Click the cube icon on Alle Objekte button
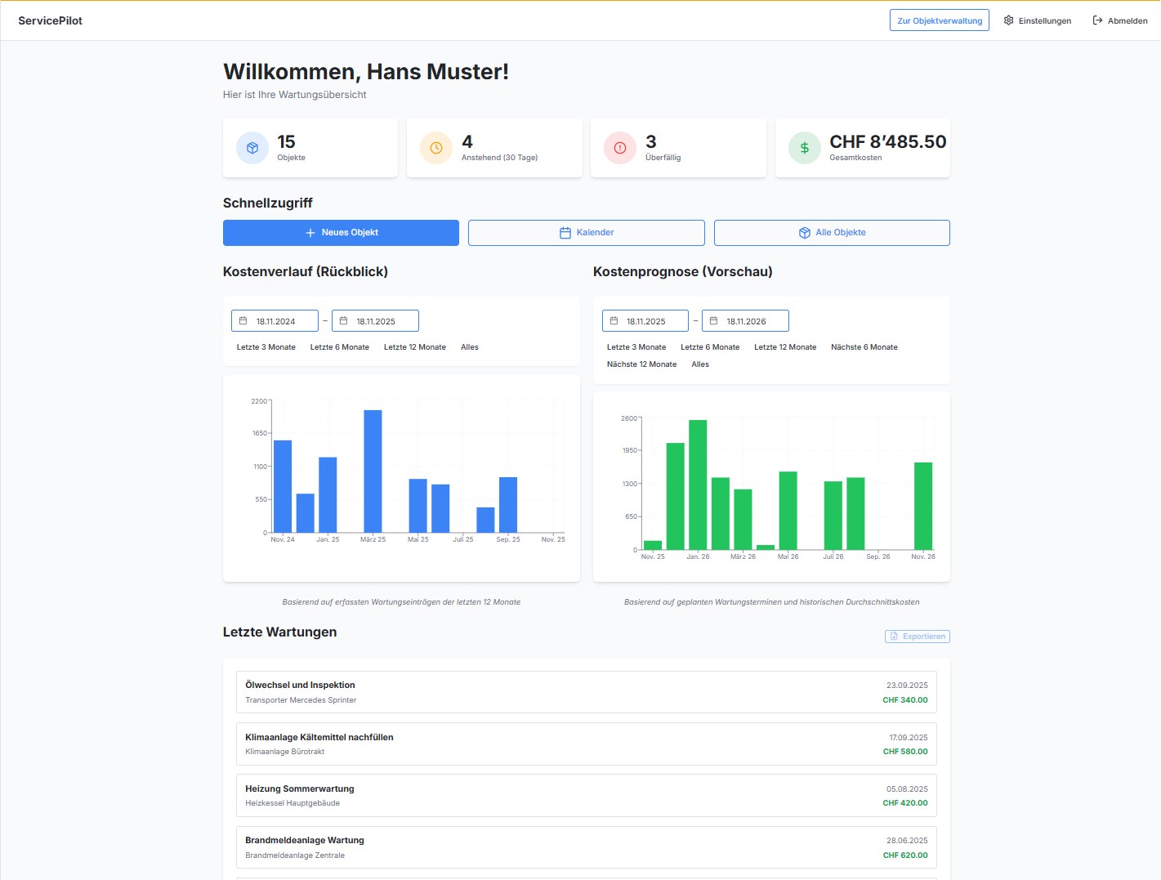This screenshot has width=1161, height=880. 805,233
